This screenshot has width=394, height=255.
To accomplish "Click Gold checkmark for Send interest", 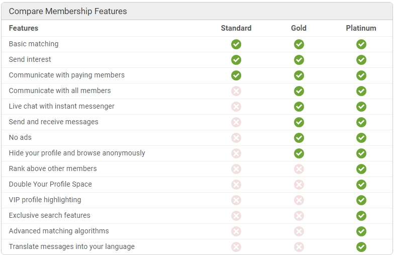I will 299,60.
